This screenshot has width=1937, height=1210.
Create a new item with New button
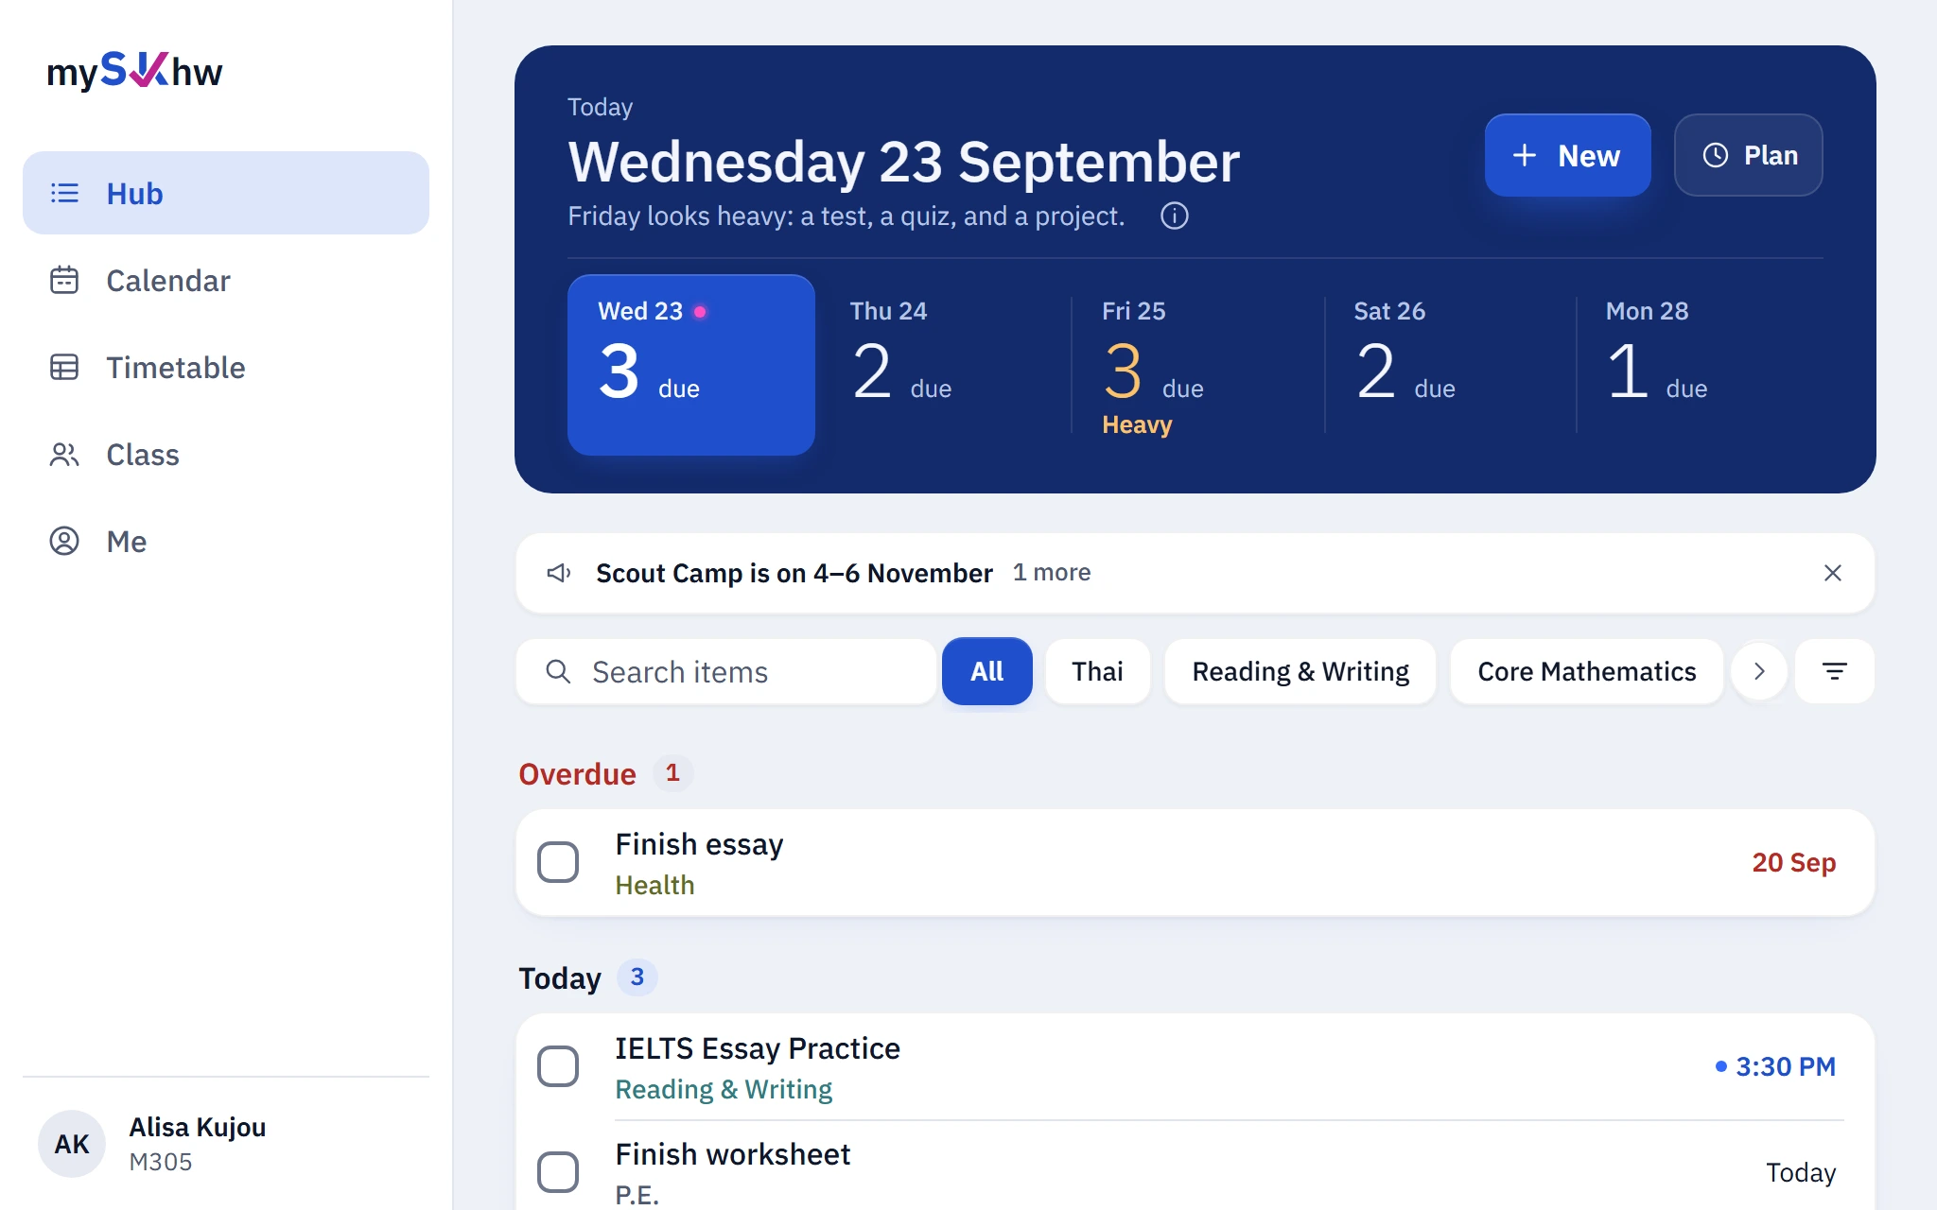1567,155
